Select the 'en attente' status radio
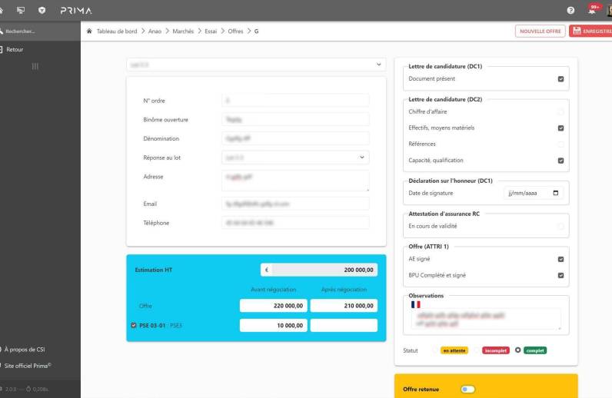Screen dimensions: 612x398 click(434, 350)
